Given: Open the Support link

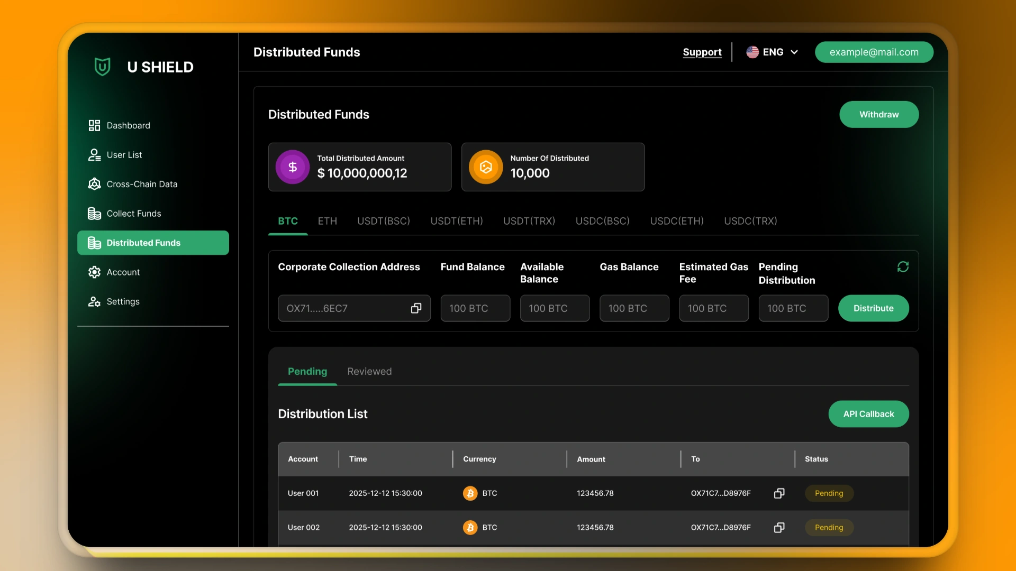Looking at the screenshot, I should (702, 52).
